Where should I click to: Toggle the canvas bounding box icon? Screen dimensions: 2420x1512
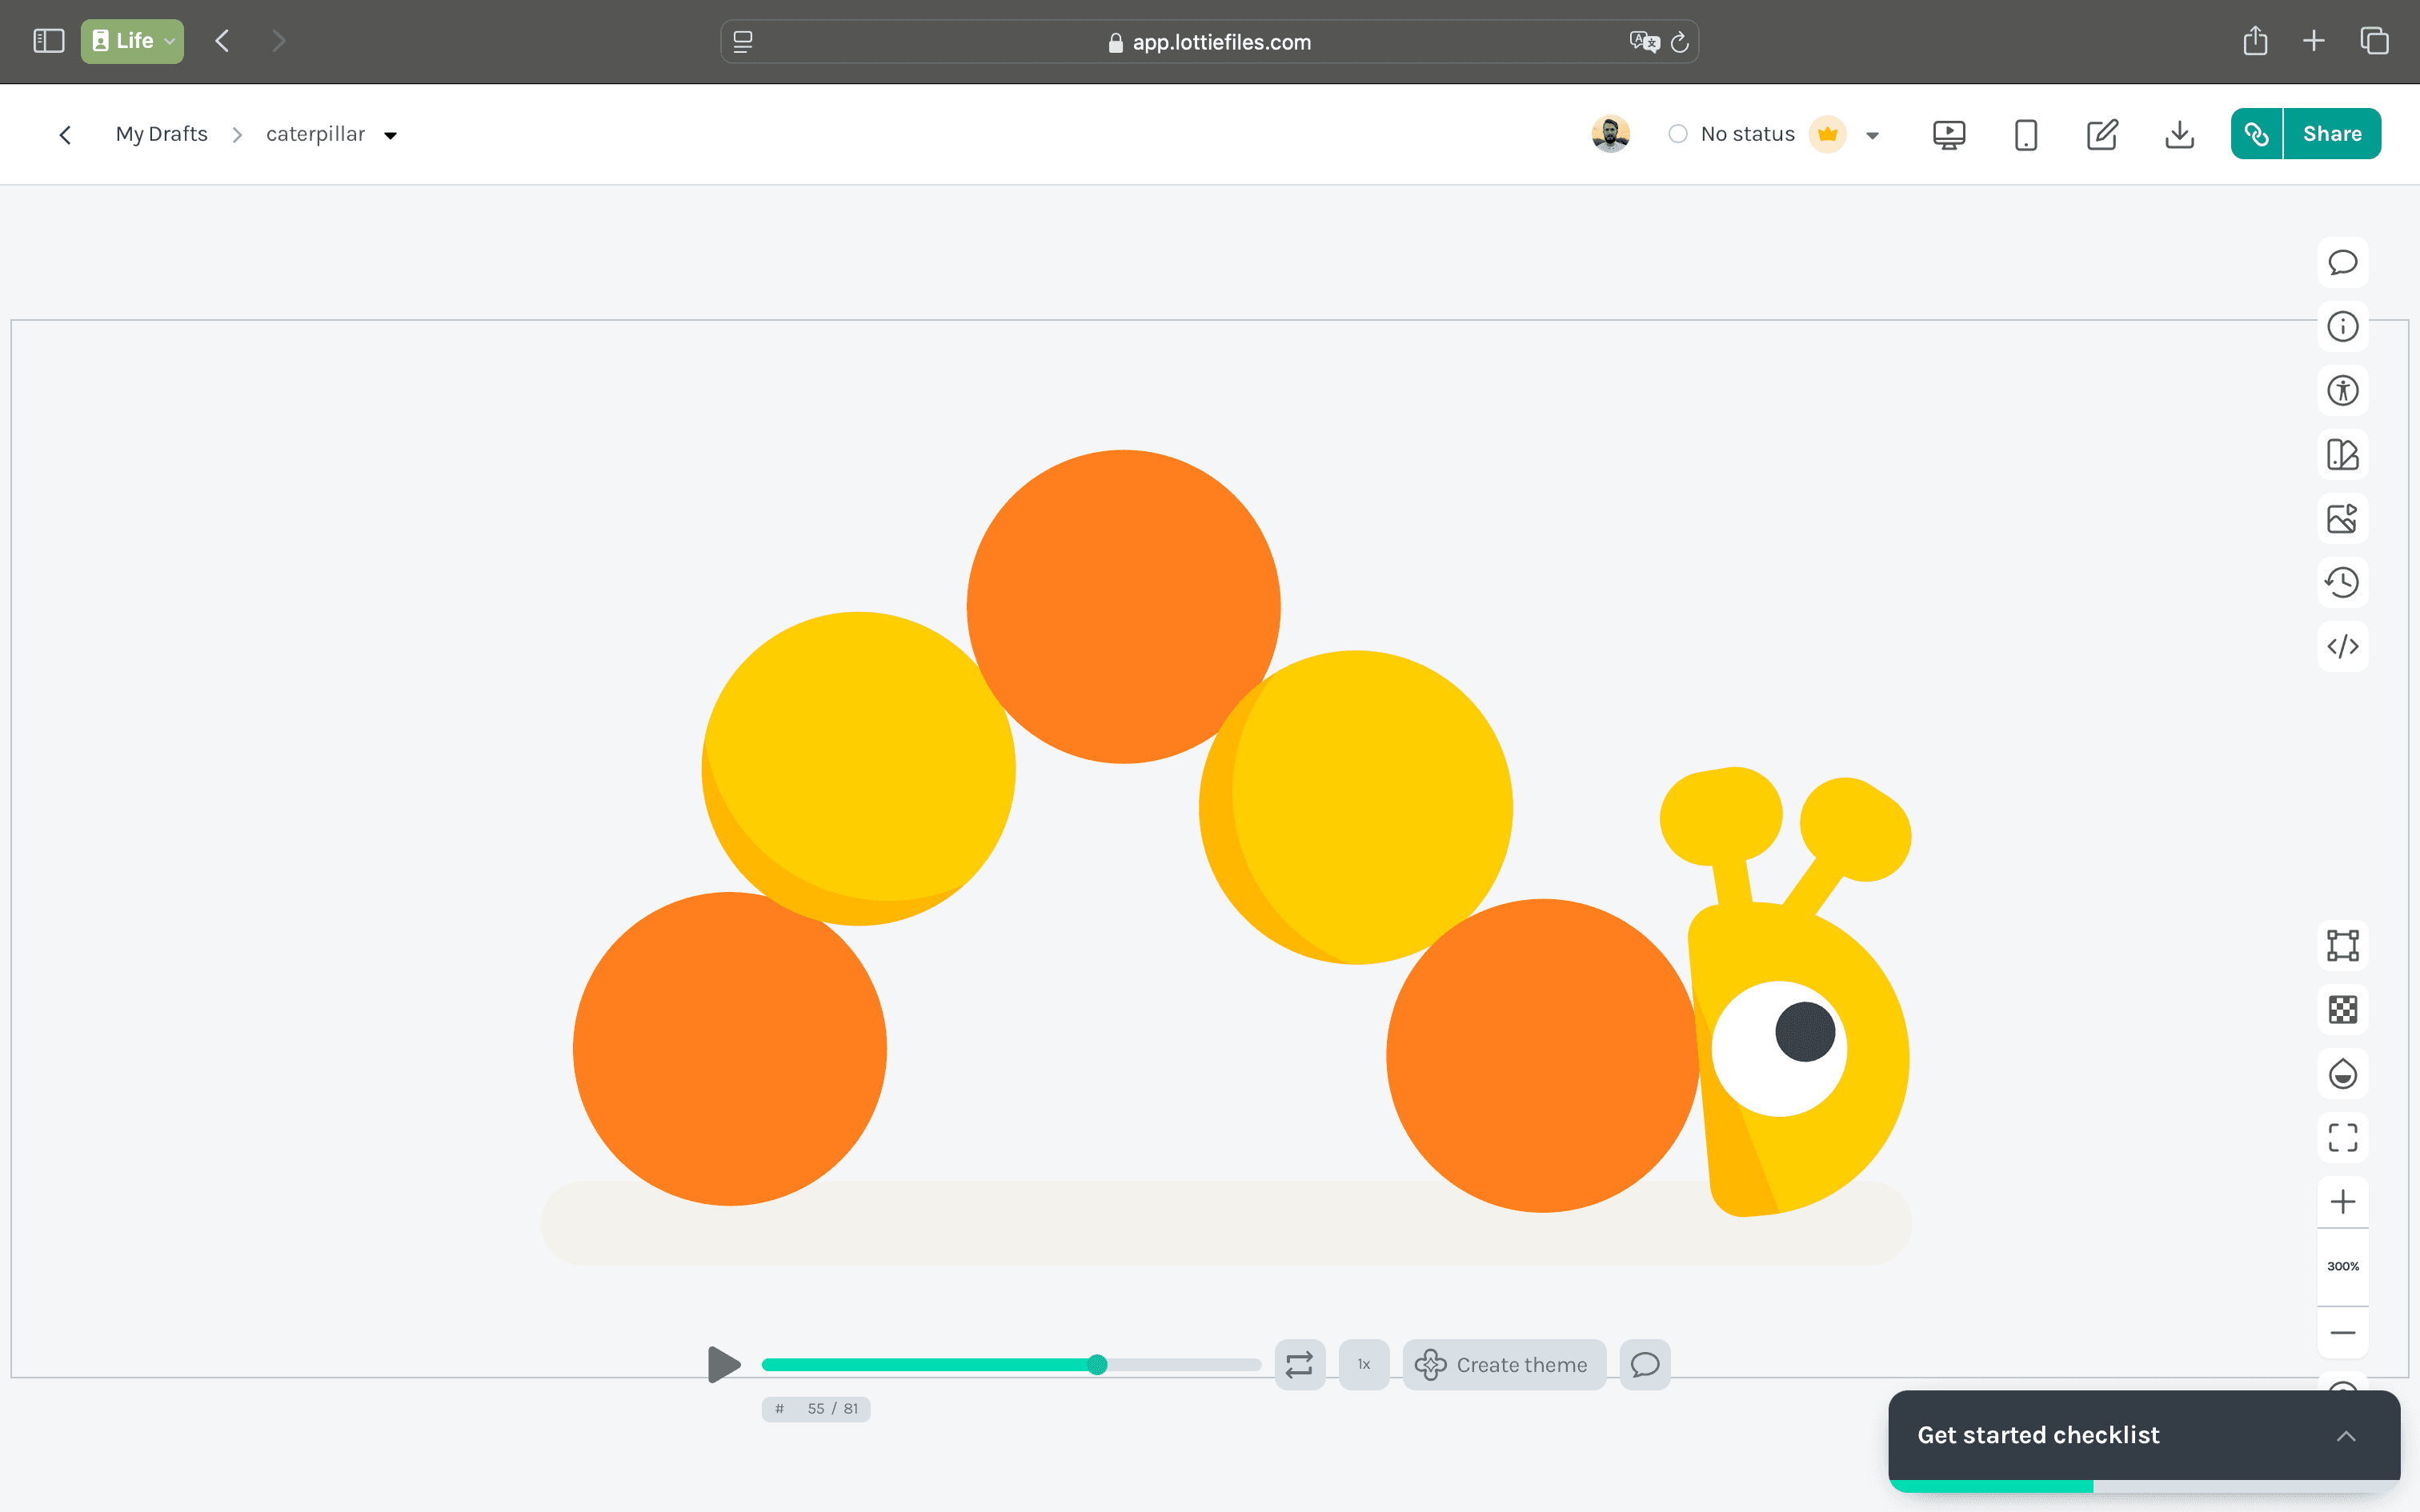tap(2342, 945)
